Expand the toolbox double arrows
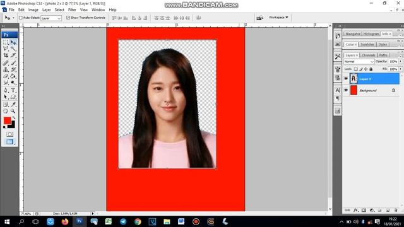 pyautogui.click(x=3, y=26)
